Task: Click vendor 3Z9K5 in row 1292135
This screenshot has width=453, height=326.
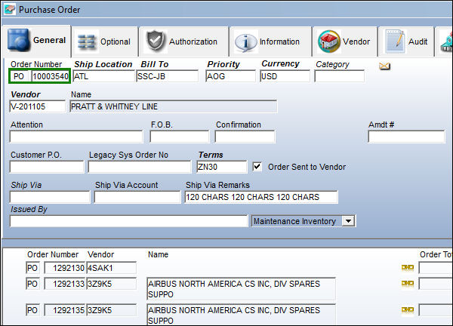Action: click(112, 310)
